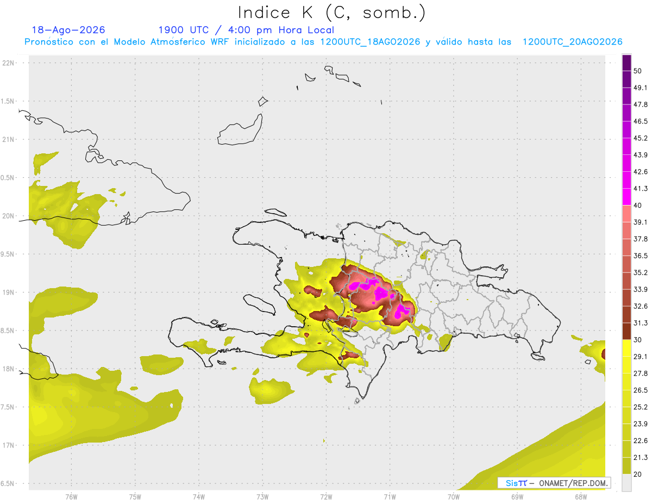Click magenta legend swatch between 40 and 41.3
The height and width of the screenshot is (504, 652).
point(626,197)
